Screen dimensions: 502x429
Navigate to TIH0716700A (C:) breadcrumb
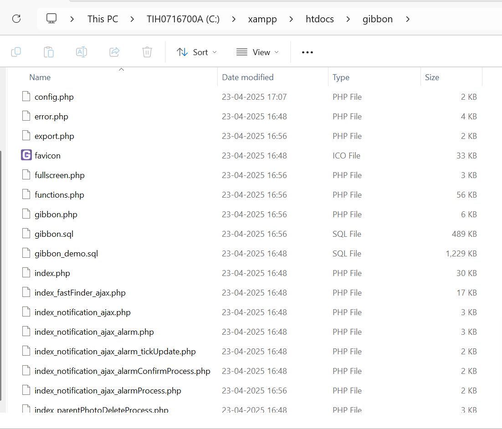tap(183, 19)
